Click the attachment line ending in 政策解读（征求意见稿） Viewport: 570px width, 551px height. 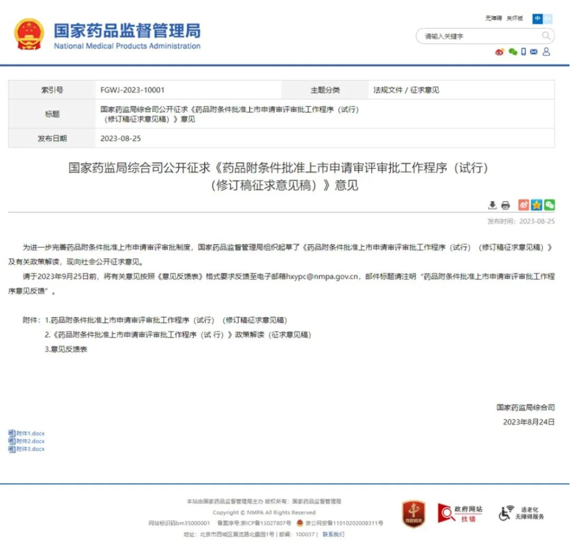[178, 335]
